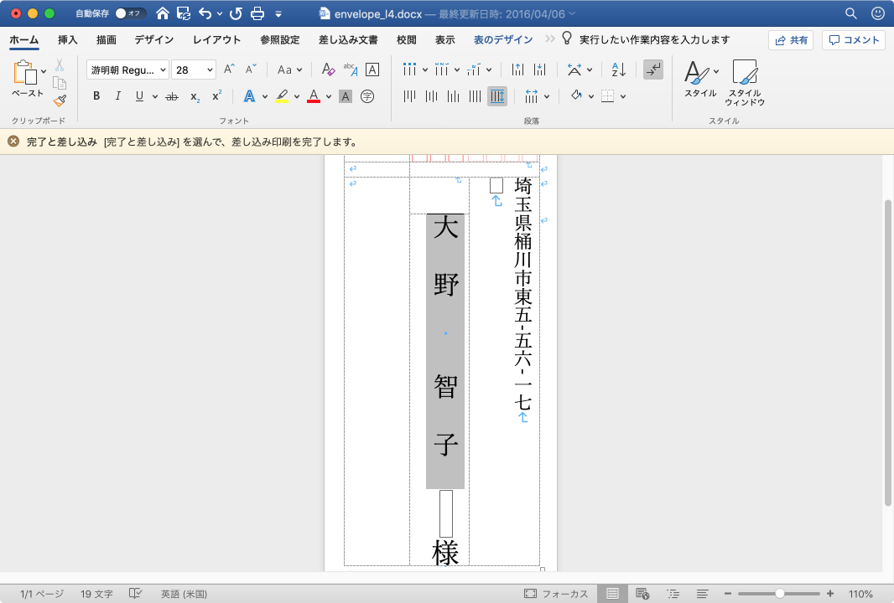Viewport: 894px width, 603px height.
Task: Open bullet list dropdown arrow
Action: pyautogui.click(x=424, y=70)
